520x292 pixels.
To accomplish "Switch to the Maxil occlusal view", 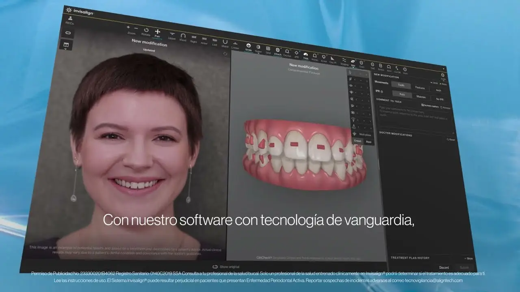I will pos(183,37).
